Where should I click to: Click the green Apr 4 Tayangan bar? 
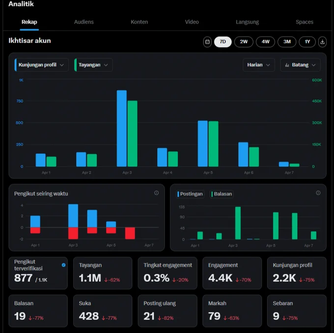173,159
